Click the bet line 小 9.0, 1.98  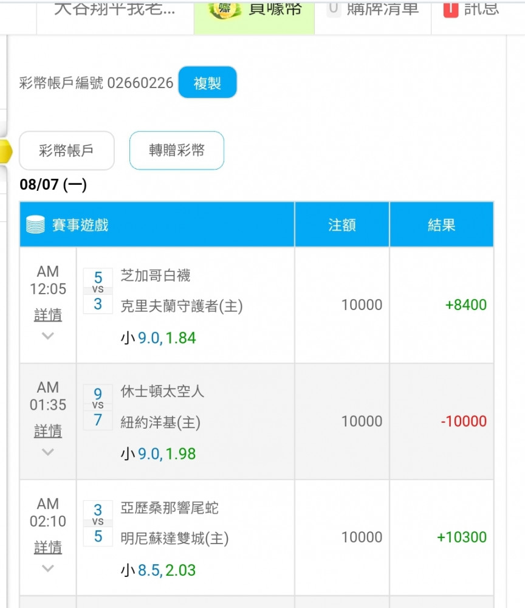158,454
